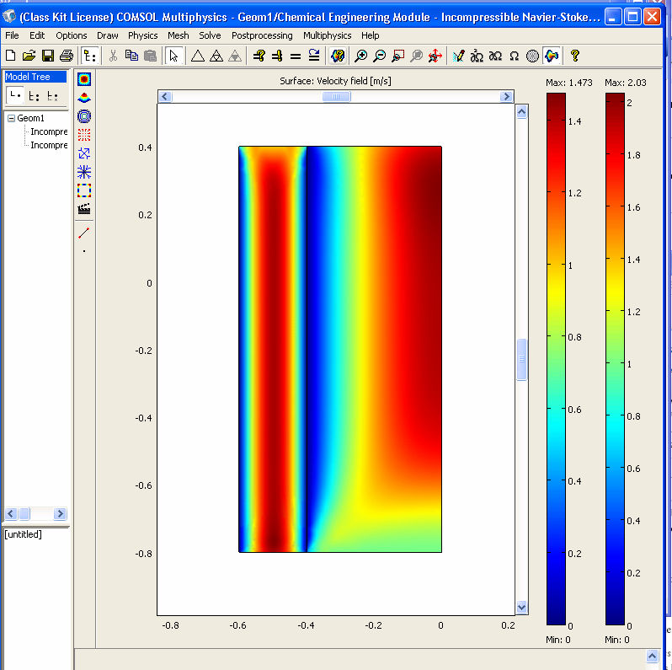Switch to Draw mode with the pencil icon
This screenshot has height=670, width=672.
point(458,56)
